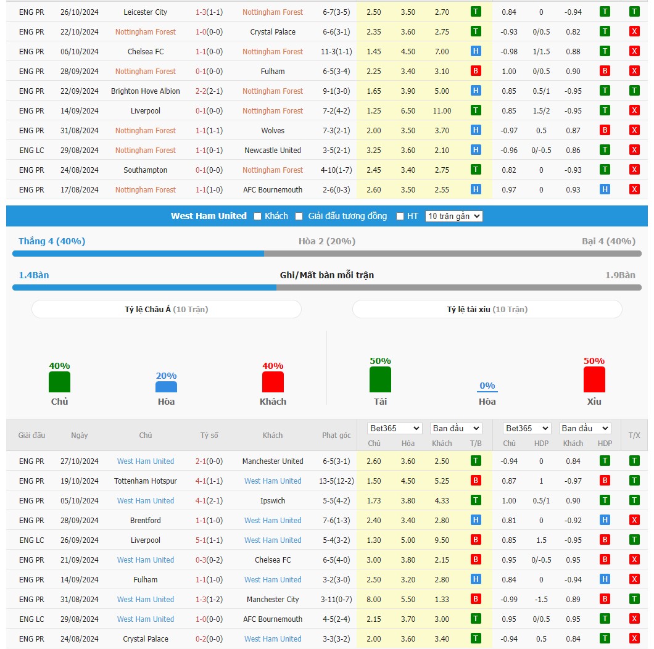Click the green T/B badge in Manchester United row
Viewport: 654px width, 649px height.
476,461
